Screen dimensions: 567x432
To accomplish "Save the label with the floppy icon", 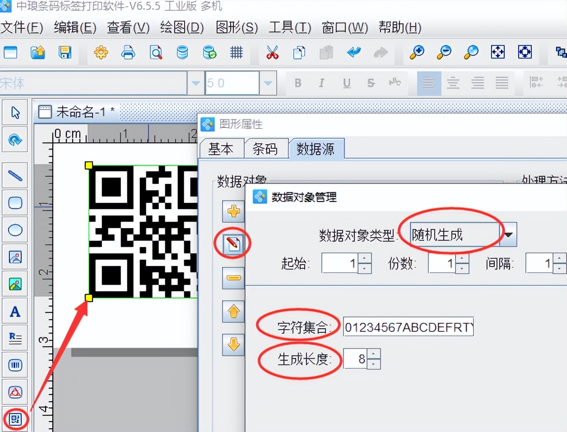I will (65, 53).
